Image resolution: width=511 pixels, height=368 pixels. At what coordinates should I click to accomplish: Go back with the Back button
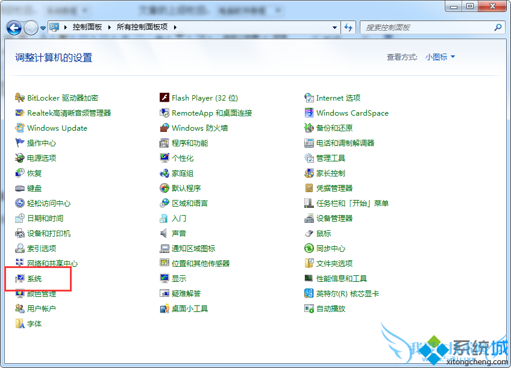click(14, 28)
